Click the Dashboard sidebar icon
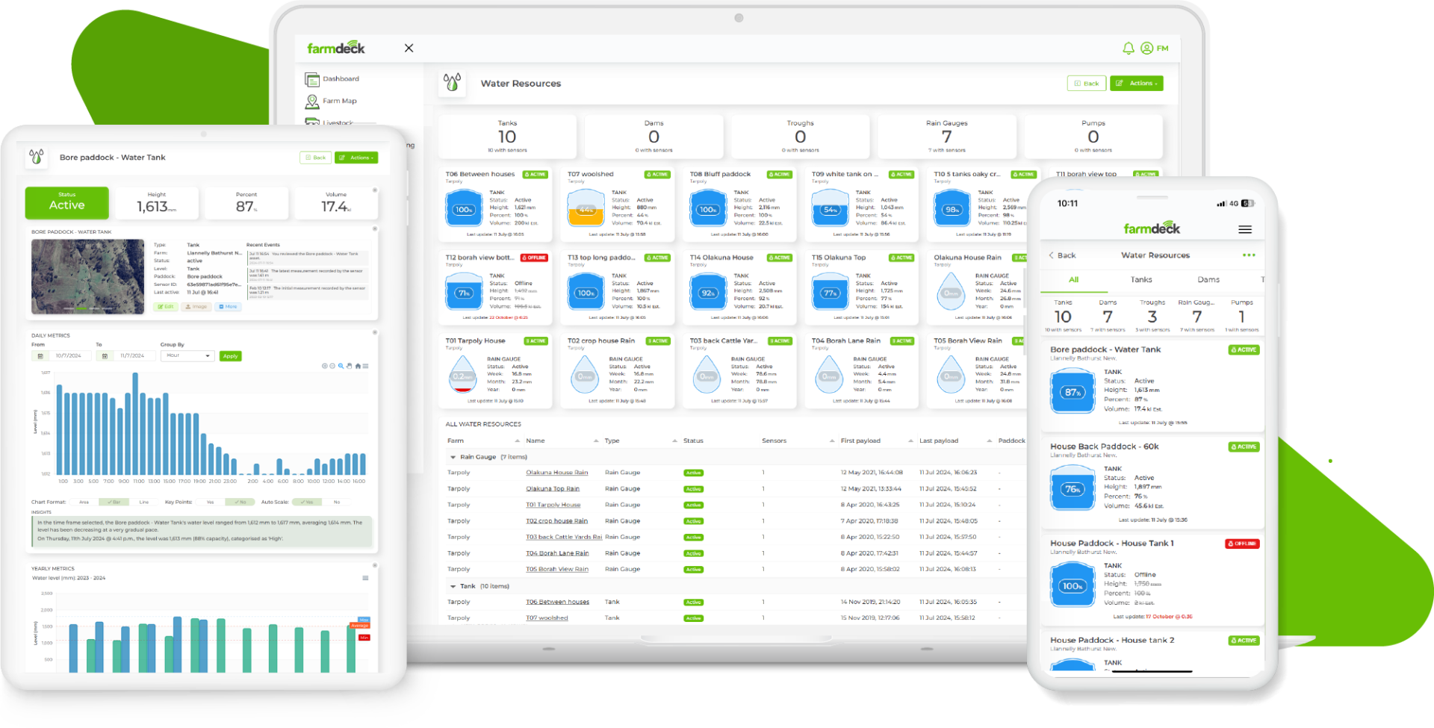The height and width of the screenshot is (728, 1434). (311, 79)
